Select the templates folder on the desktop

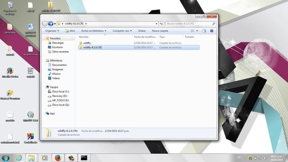[x=10, y=29]
